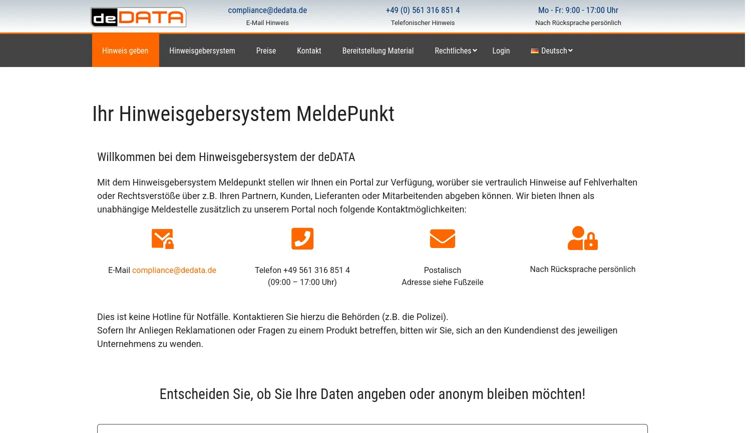This screenshot has width=751, height=433.
Task: Click the orange telephone handset icon
Action: point(302,238)
